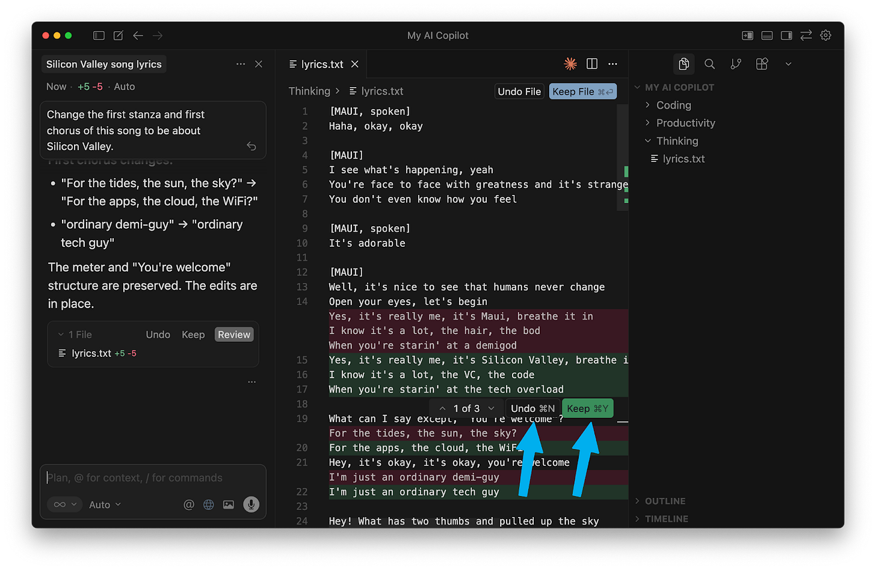
Task: Attach an image with the picture icon
Action: click(229, 504)
